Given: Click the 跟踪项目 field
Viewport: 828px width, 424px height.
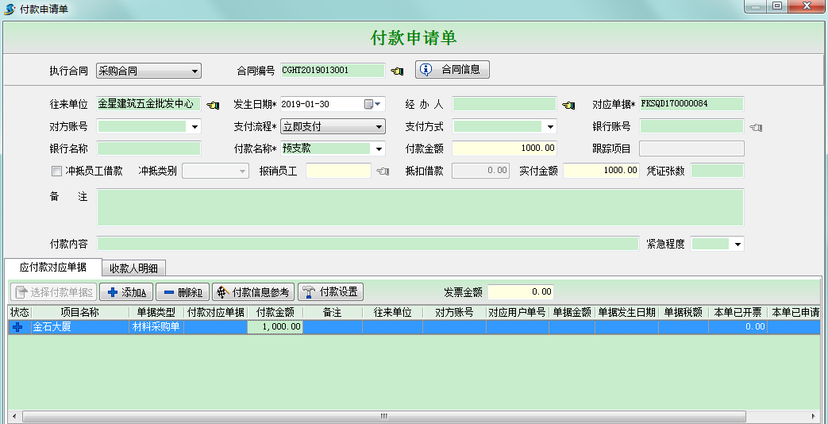Looking at the screenshot, I should coord(691,149).
